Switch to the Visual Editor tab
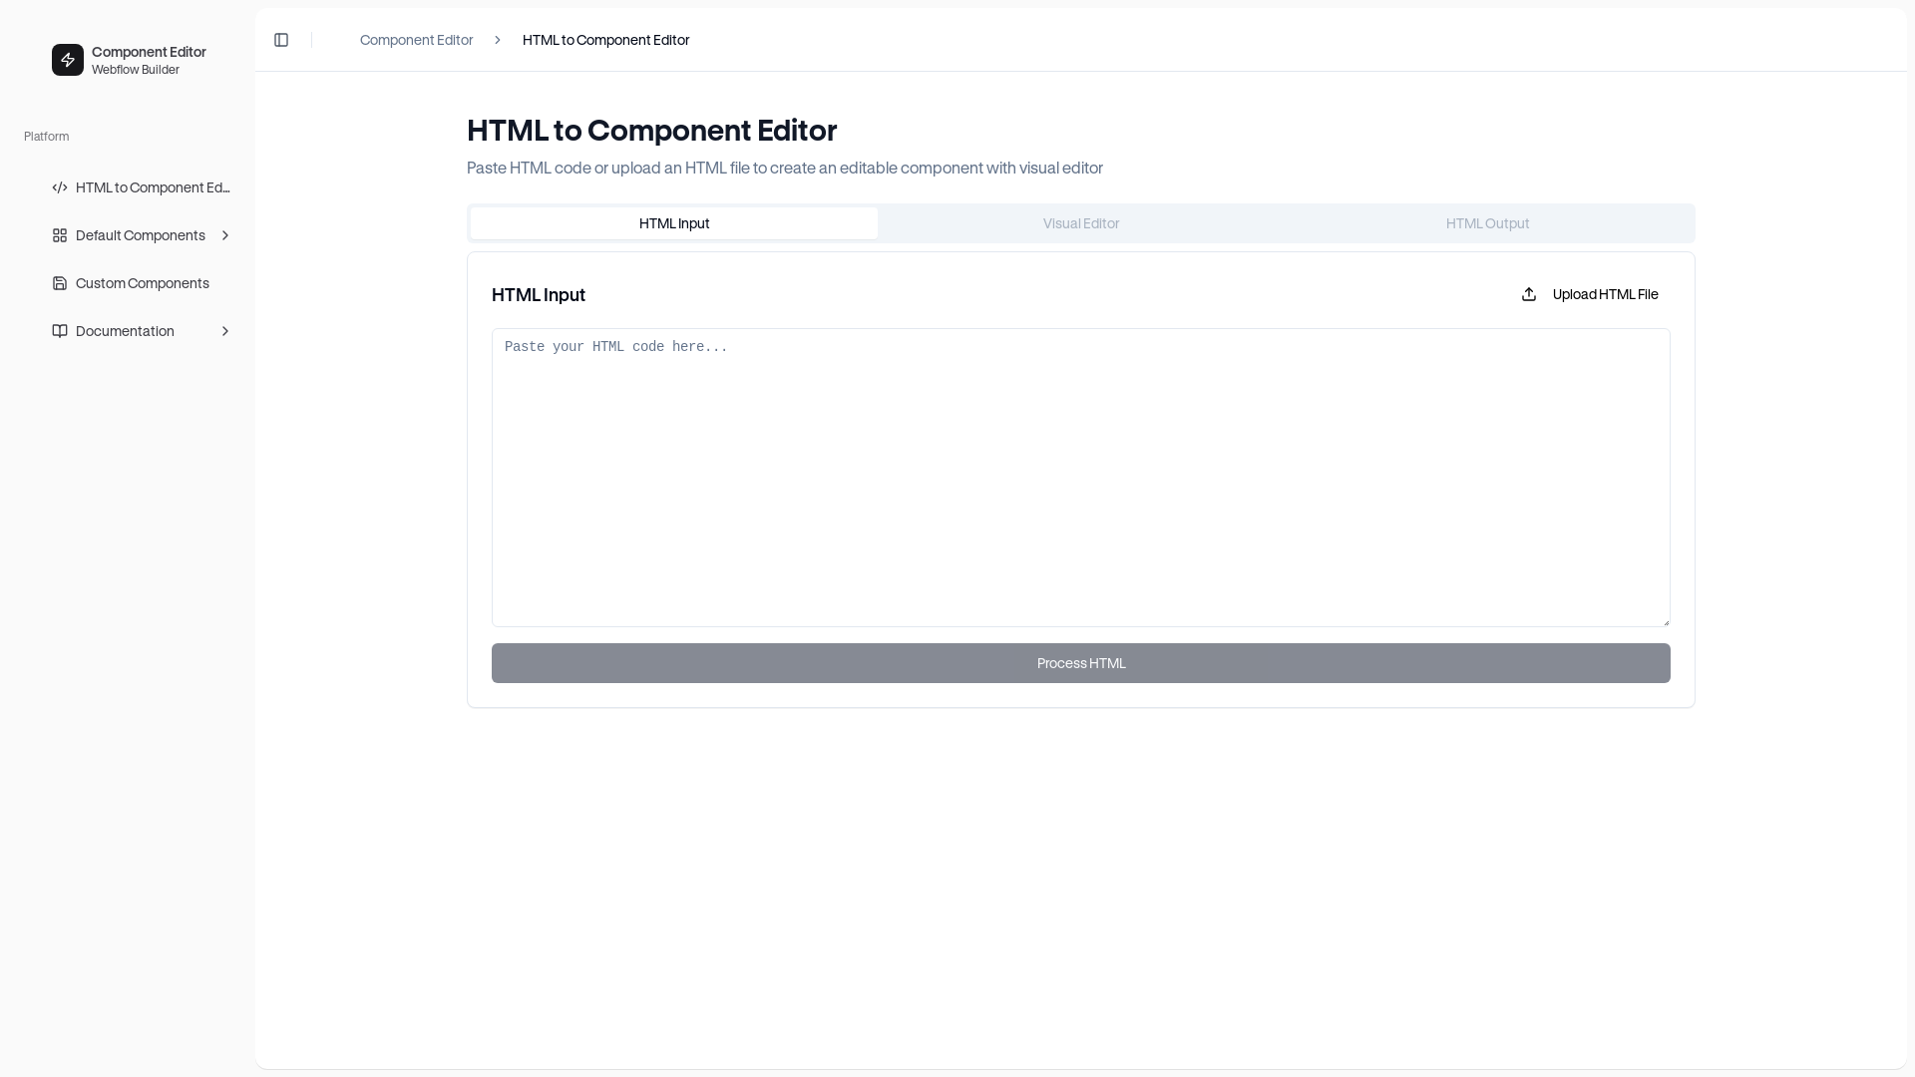Image resolution: width=1915 pixels, height=1077 pixels. click(1081, 223)
